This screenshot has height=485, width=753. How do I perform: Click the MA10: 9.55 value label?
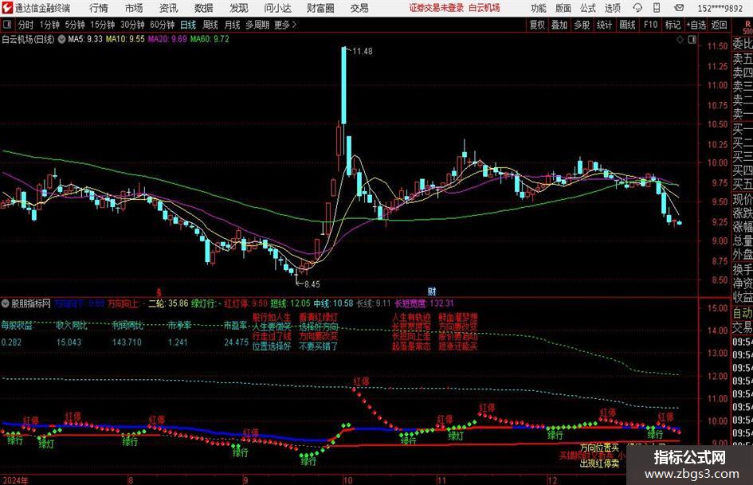coord(125,39)
